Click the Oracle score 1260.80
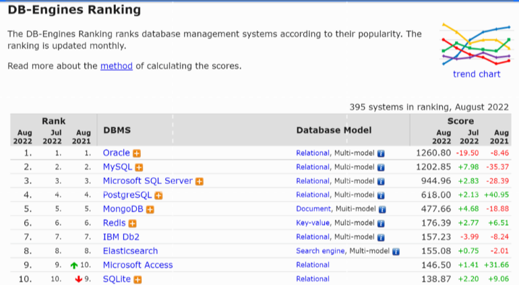Image resolution: width=519 pixels, height=285 pixels. (x=433, y=152)
